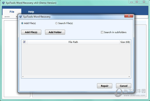
Task: Click the File Path column header
Action: tap(73, 42)
